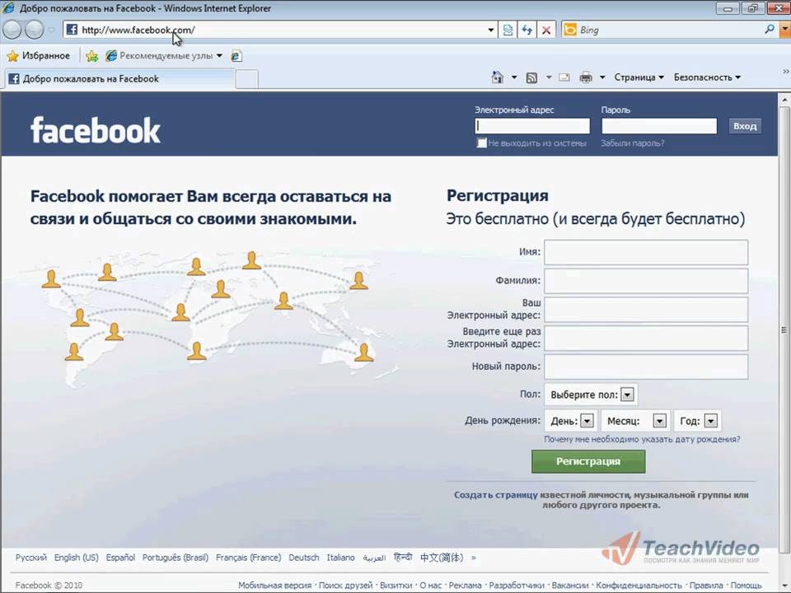Open the 'Месяц' birthday month dropdown

click(636, 421)
